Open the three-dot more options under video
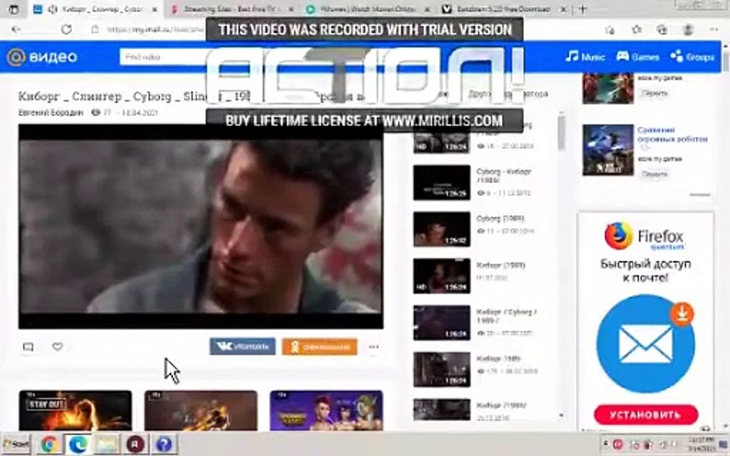Viewport: 730px width, 456px height. click(373, 346)
